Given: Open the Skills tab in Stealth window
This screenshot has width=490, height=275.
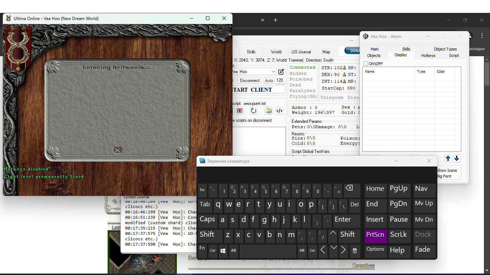Looking at the screenshot, I should 251,52.
